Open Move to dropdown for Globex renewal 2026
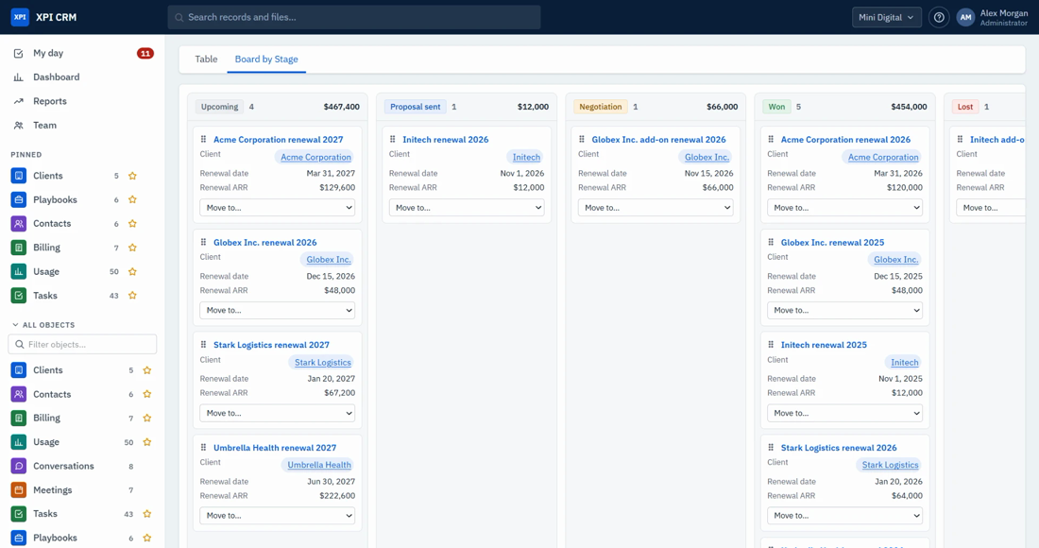Viewport: 1039px width, 548px height. 277,310
